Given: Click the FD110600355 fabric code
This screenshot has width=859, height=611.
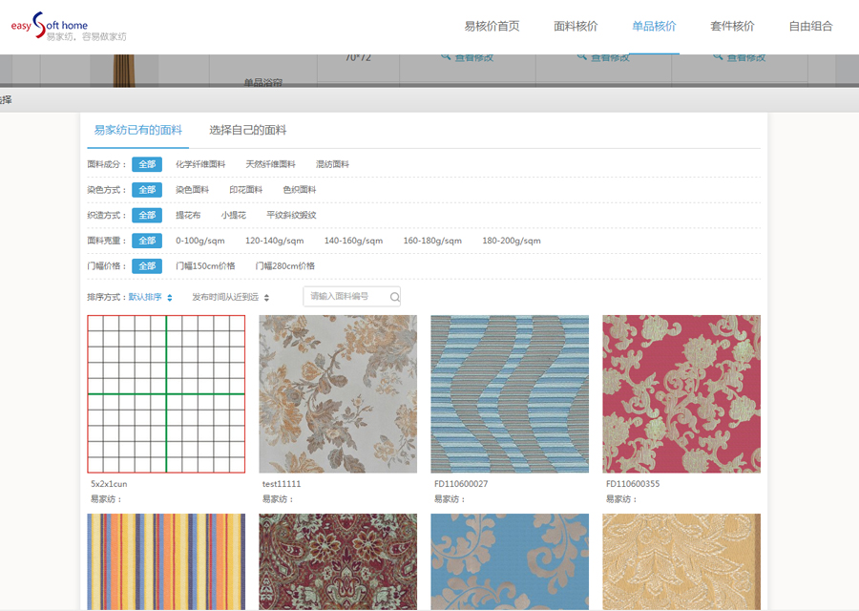Looking at the screenshot, I should coord(633,484).
